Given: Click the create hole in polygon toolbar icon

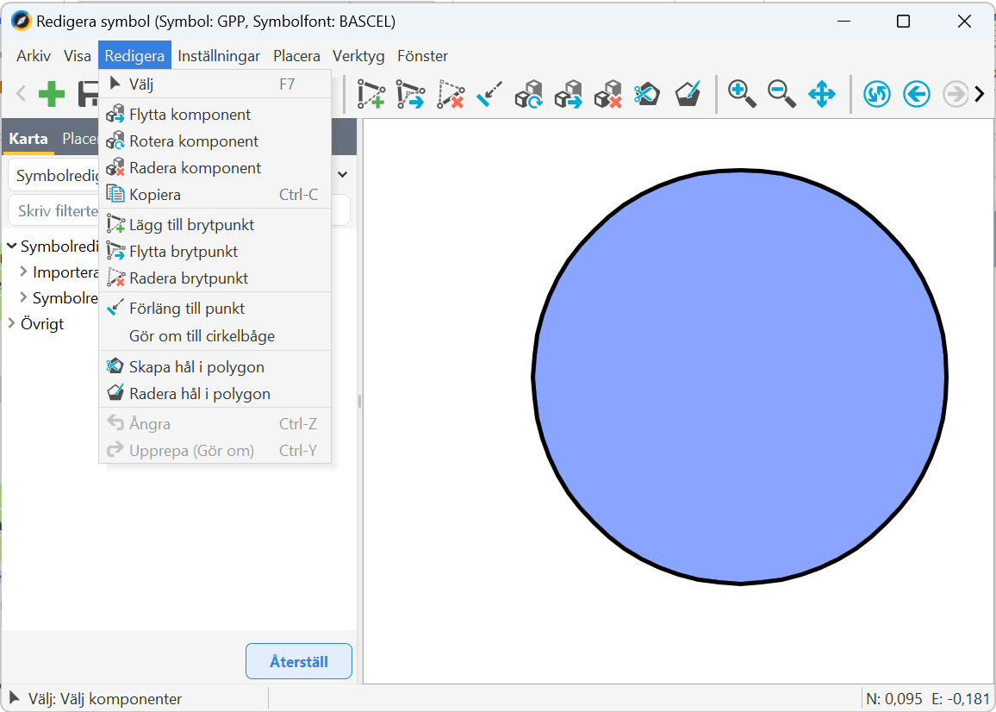Looking at the screenshot, I should click(646, 94).
